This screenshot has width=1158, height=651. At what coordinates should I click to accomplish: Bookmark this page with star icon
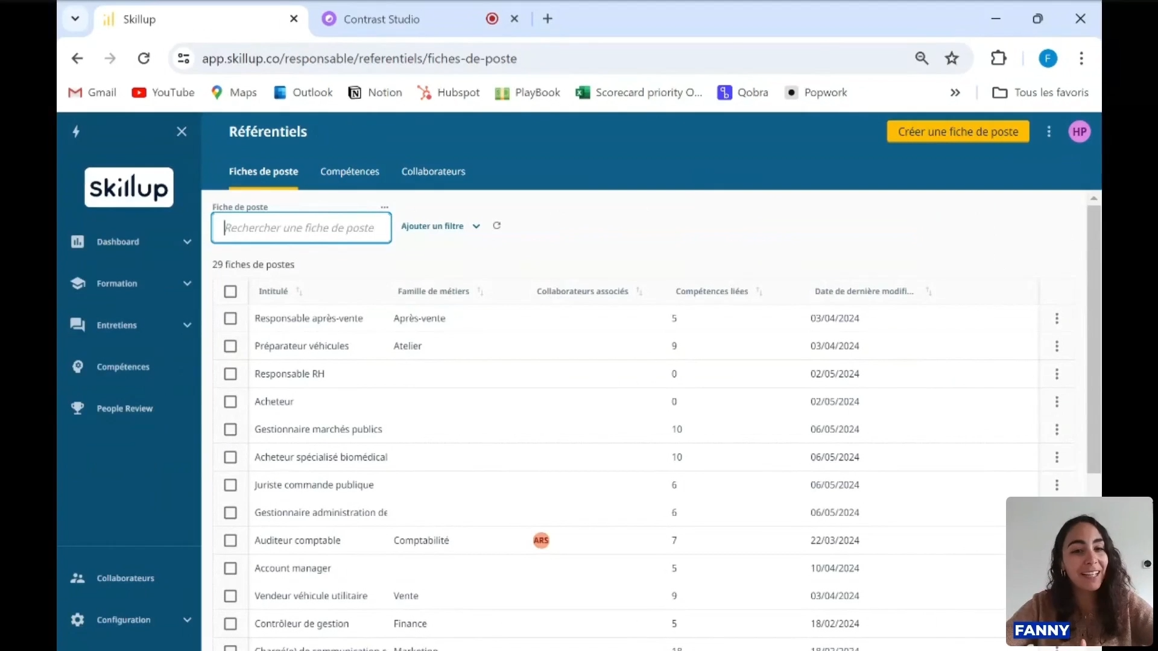pyautogui.click(x=952, y=58)
